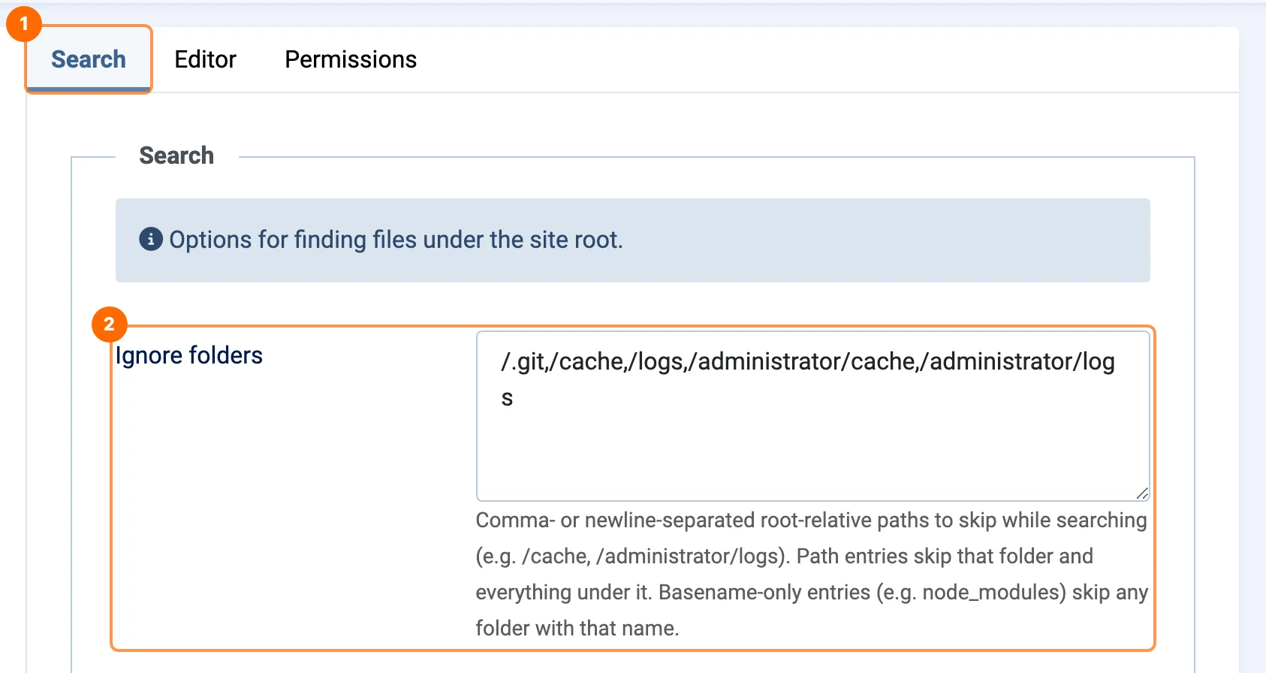Place cursor after the wrapped "s" on the second line
Screen dimensions: 1266x673
515,398
